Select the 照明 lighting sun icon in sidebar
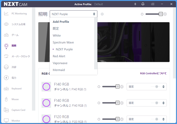This screenshot has width=177, height=124. pyautogui.click(x=6, y=46)
